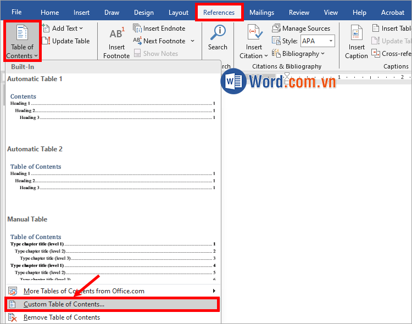The width and height of the screenshot is (412, 324).
Task: Select the Manual Table preview
Action: pos(113,248)
